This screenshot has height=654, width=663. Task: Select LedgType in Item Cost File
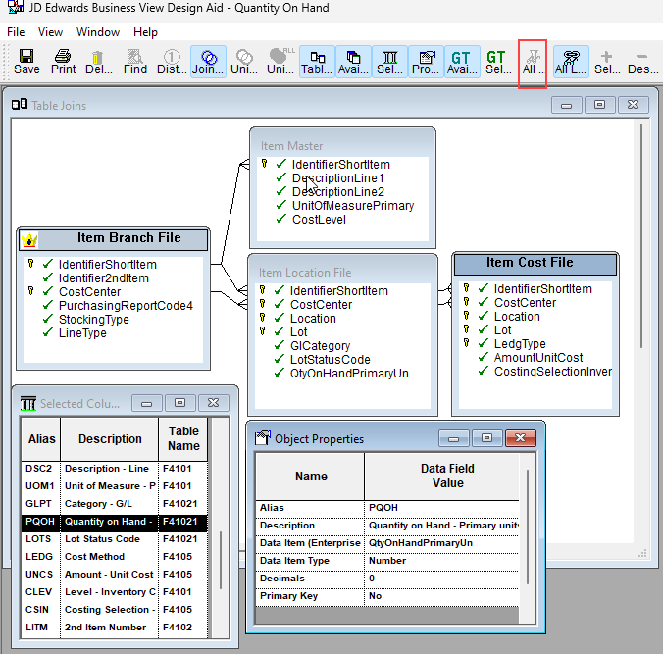(x=520, y=344)
